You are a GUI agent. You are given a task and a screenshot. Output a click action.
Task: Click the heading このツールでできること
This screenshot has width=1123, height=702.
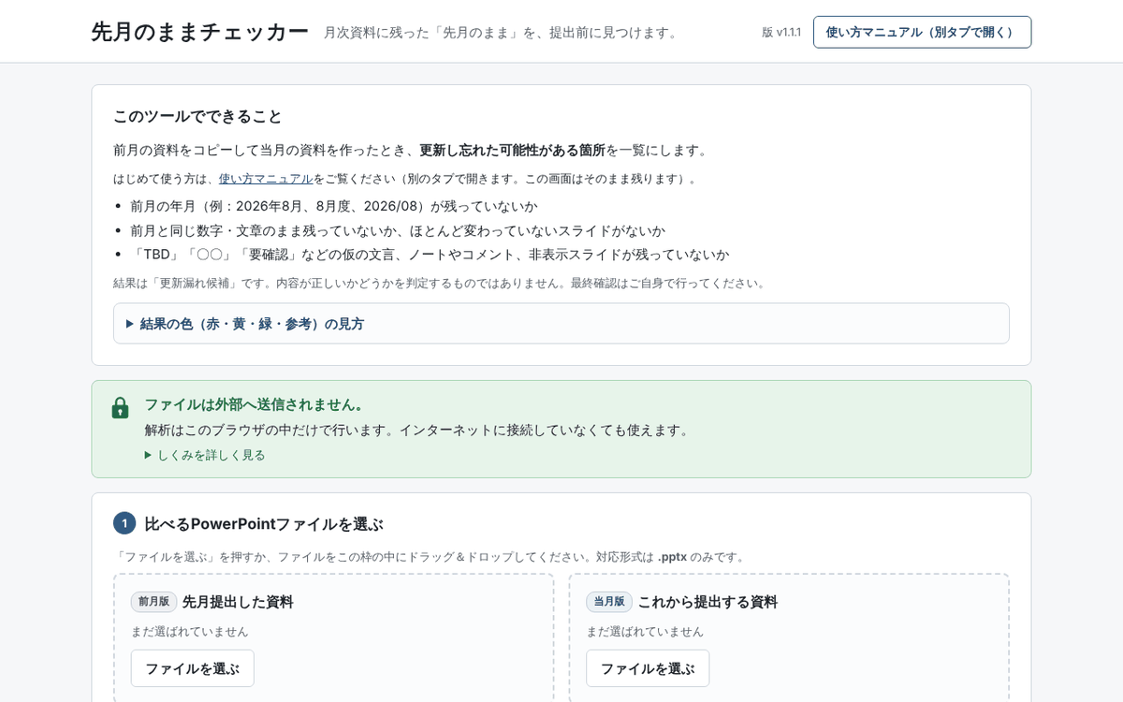pos(197,116)
